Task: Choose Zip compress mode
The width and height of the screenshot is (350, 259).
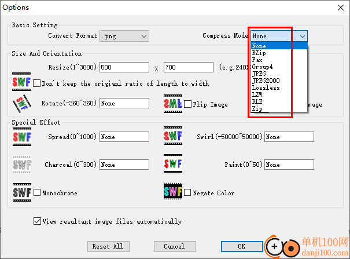Action: point(279,108)
